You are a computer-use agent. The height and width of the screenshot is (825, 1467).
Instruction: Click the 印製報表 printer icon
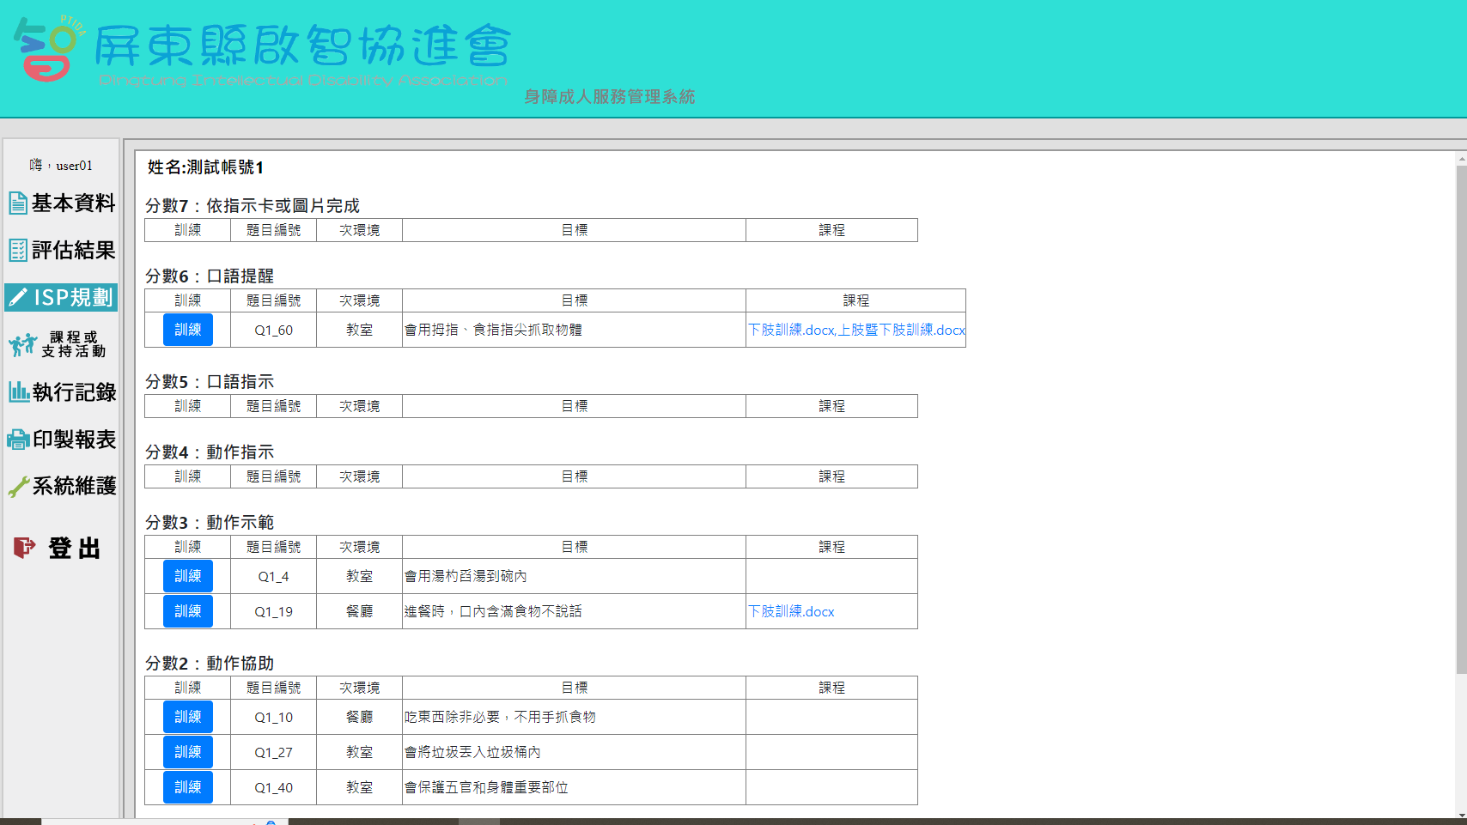coord(18,440)
